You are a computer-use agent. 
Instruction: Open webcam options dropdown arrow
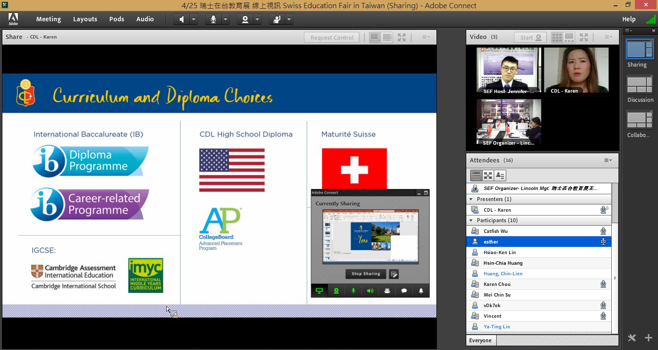tap(257, 19)
